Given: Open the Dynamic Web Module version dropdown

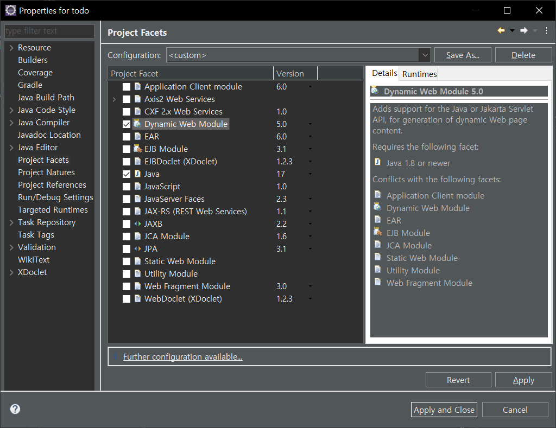Looking at the screenshot, I should pyautogui.click(x=310, y=124).
